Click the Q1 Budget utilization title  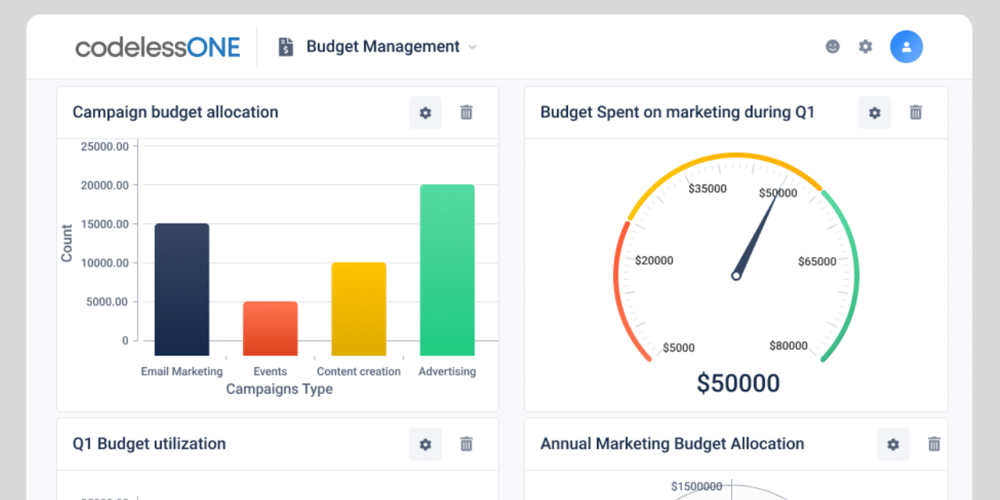149,444
